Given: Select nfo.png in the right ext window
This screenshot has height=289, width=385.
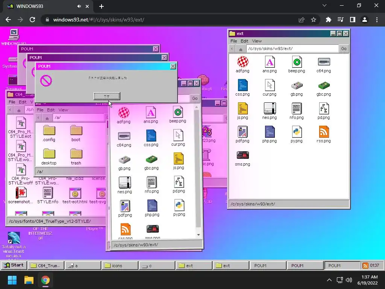Looking at the screenshot, I should pyautogui.click(x=297, y=111).
